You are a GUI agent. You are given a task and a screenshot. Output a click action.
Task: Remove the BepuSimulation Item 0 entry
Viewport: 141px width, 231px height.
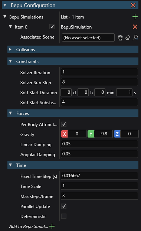pyautogui.click(x=135, y=27)
